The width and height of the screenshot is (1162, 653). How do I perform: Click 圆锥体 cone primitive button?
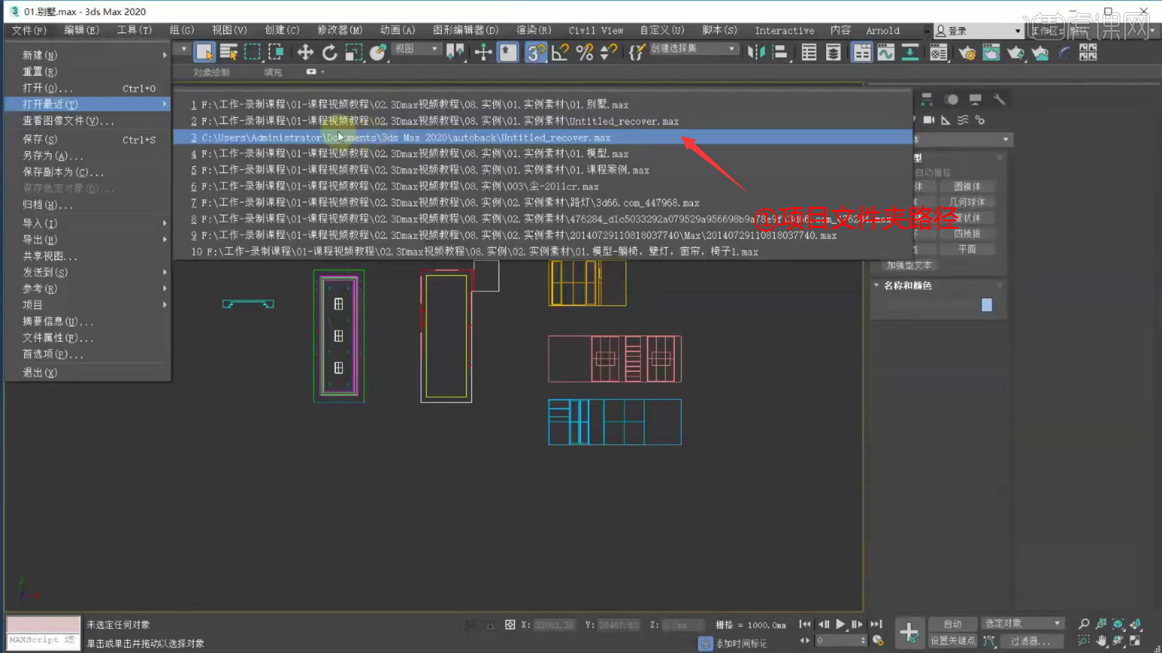pos(967,186)
